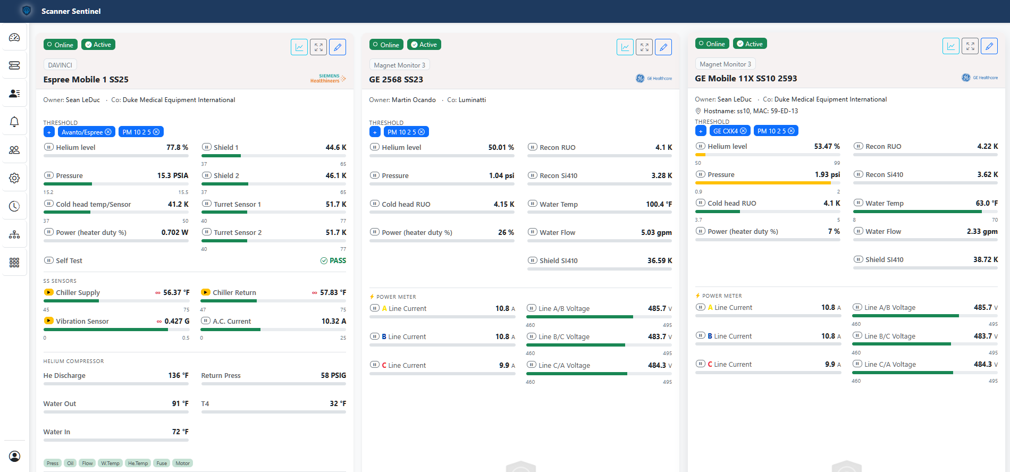Click the Scanner Sentinel shield logo

(x=27, y=11)
